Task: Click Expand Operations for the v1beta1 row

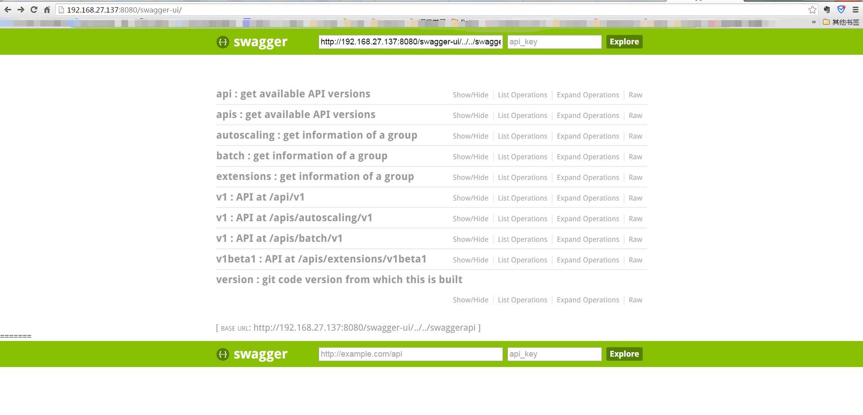Action: tap(588, 260)
